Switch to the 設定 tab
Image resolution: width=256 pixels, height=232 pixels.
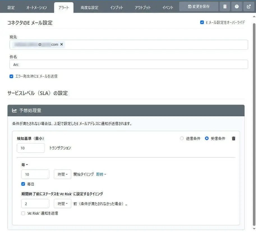(11, 8)
